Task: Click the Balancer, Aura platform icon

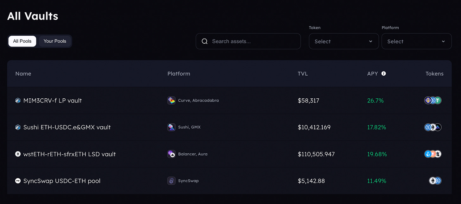Action: point(171,154)
